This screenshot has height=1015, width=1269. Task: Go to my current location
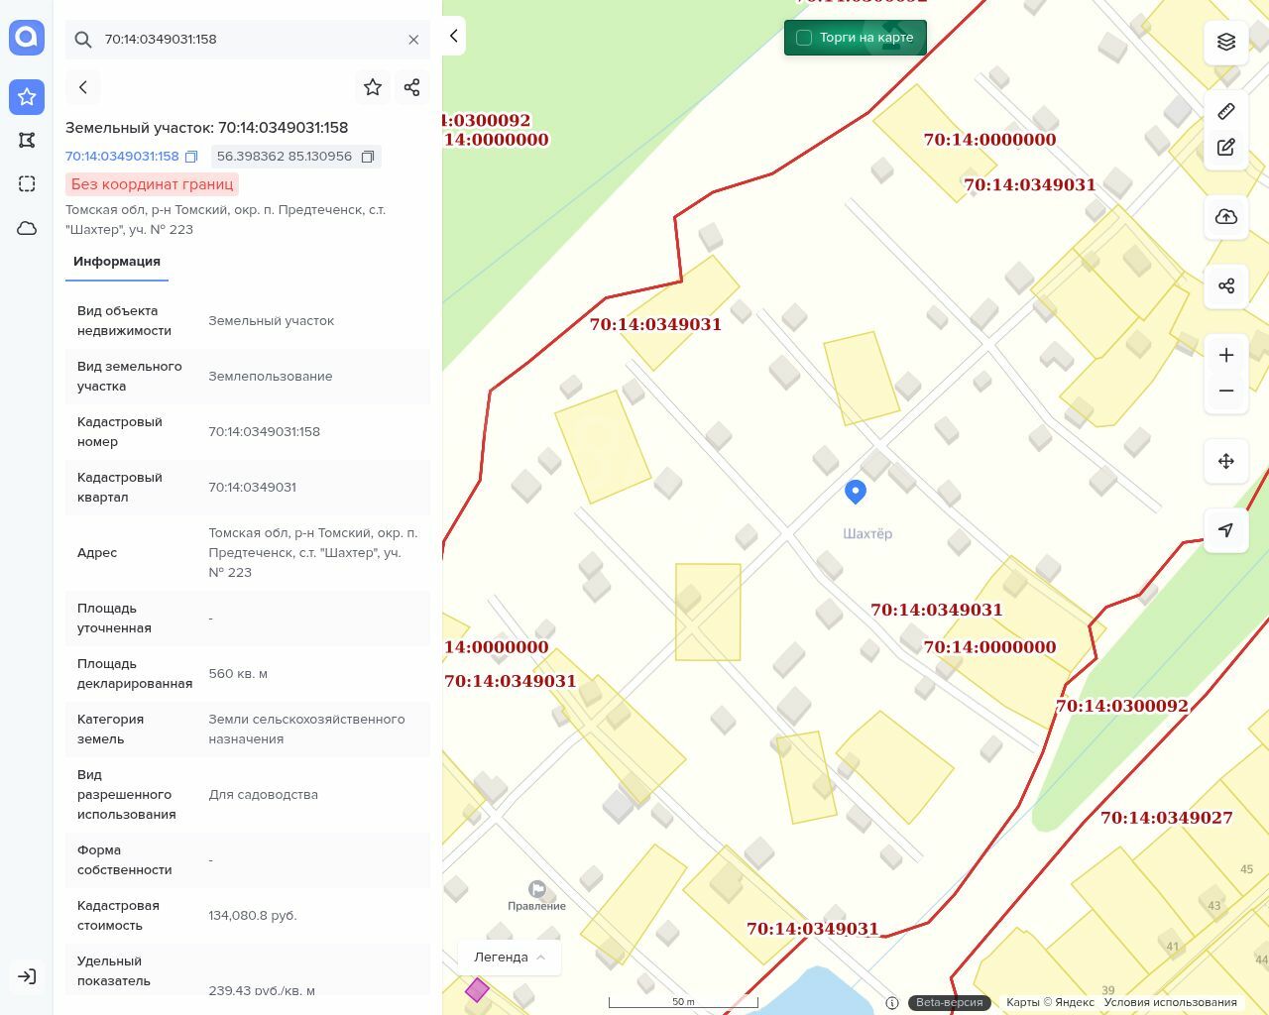[1226, 530]
